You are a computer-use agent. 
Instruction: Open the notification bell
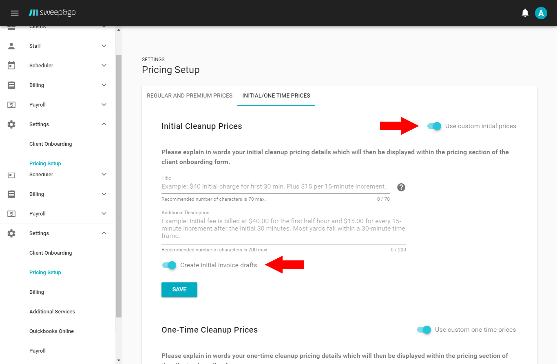pyautogui.click(x=525, y=13)
